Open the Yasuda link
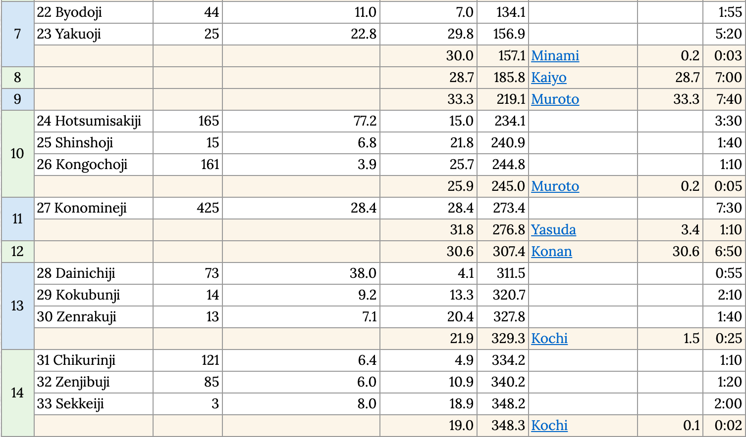The image size is (746, 437). 553,230
